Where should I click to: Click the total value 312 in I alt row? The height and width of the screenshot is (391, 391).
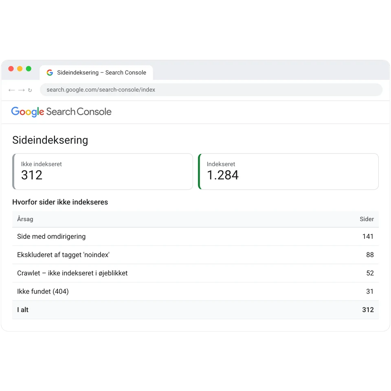click(x=368, y=310)
